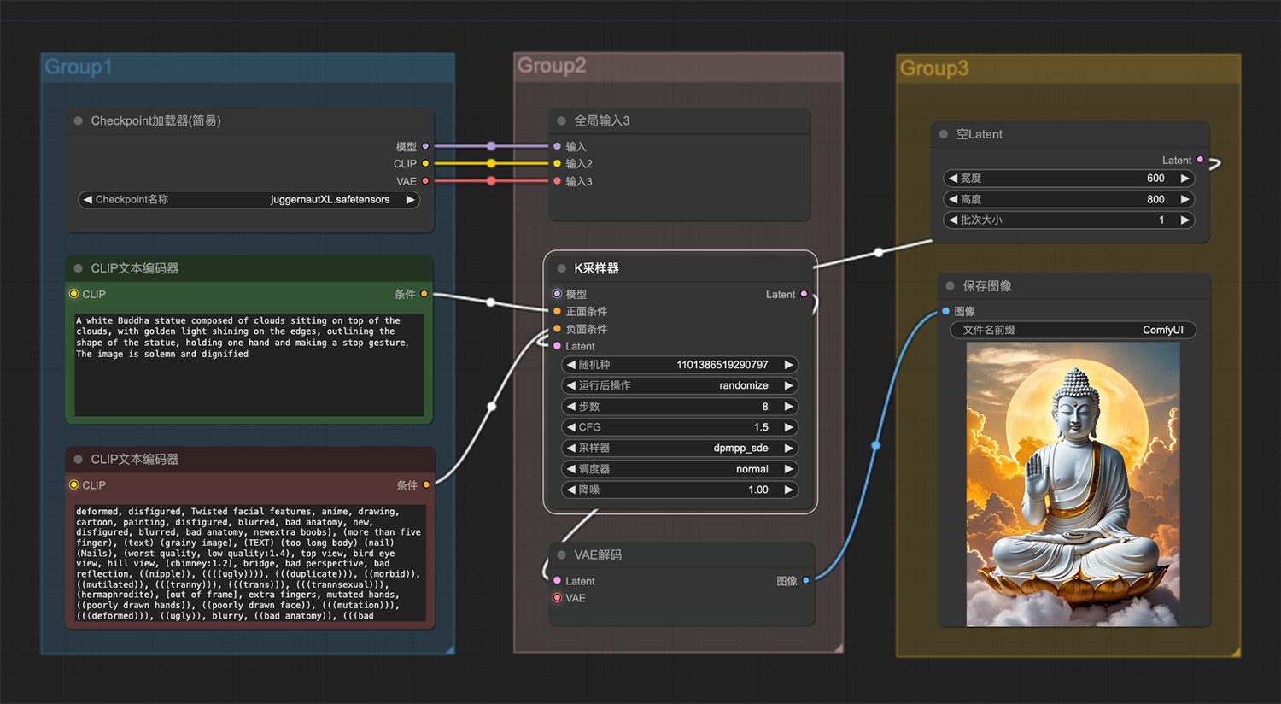Click the midpoint dot on the 空Latent white link
This screenshot has width=1281, height=704.
pyautogui.click(x=879, y=252)
